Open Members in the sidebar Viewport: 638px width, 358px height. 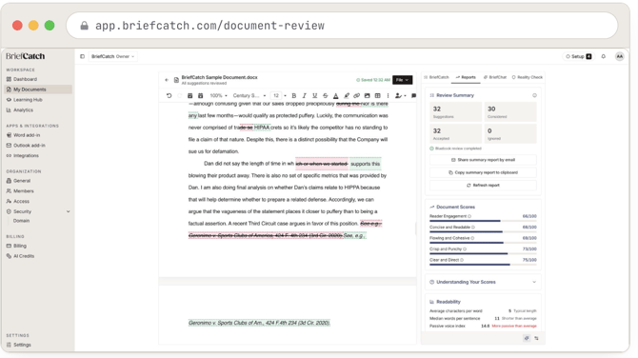point(39,191)
